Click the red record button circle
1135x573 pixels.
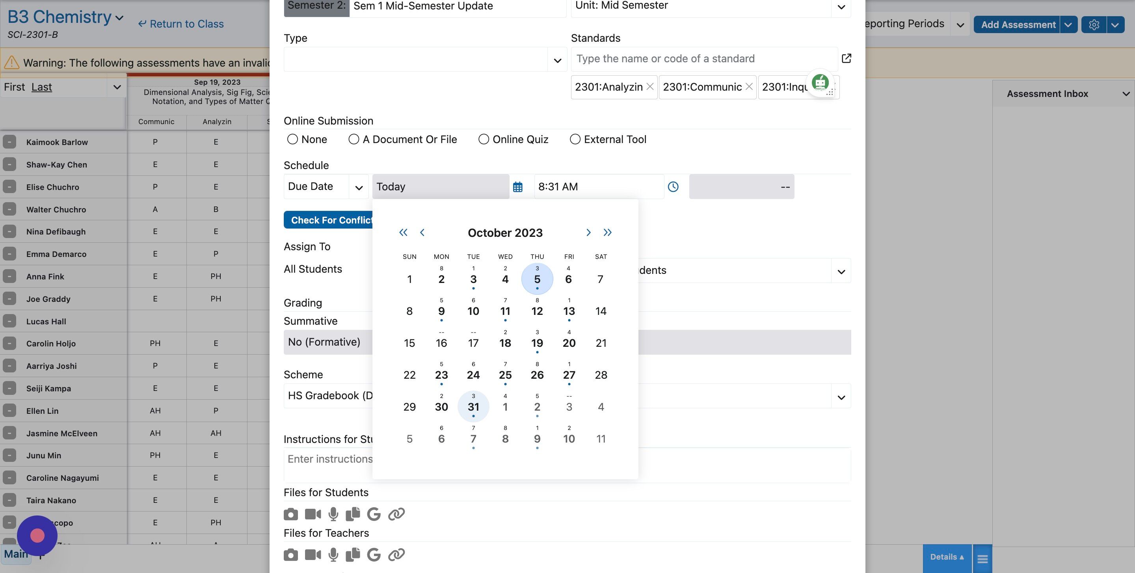click(x=37, y=536)
